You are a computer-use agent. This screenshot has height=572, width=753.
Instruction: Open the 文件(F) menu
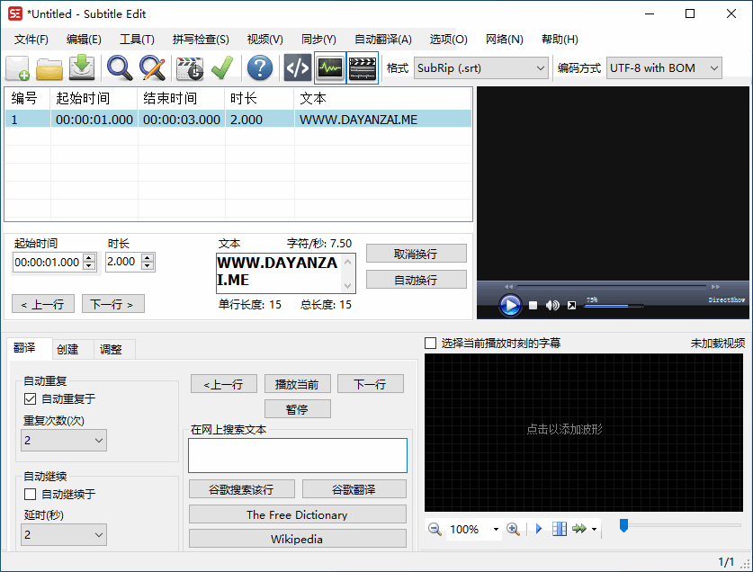click(x=31, y=40)
